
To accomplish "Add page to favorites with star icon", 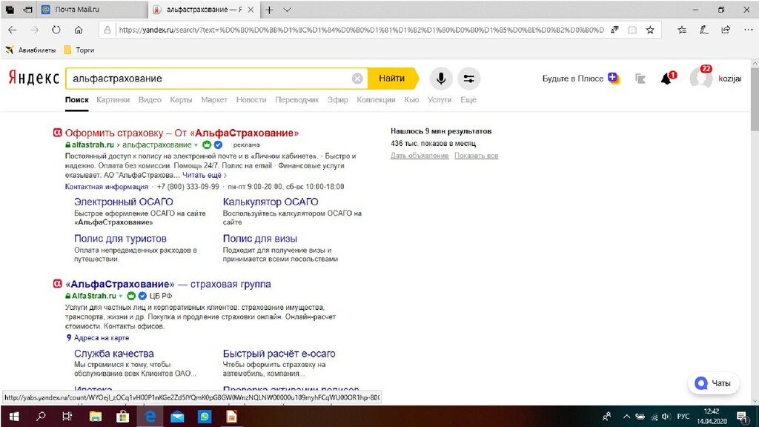I will tap(650, 30).
